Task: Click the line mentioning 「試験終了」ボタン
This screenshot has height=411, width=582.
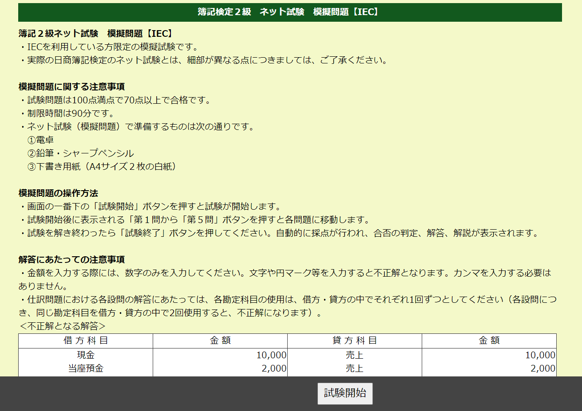Action: tap(281, 233)
